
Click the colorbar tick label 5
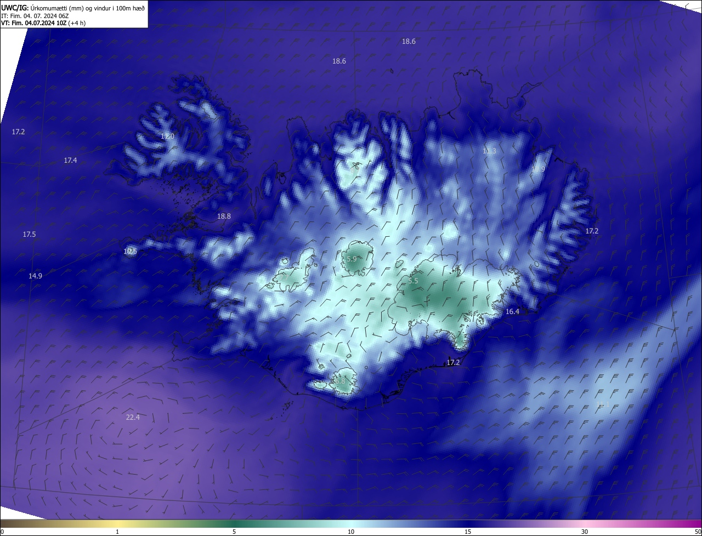click(234, 532)
